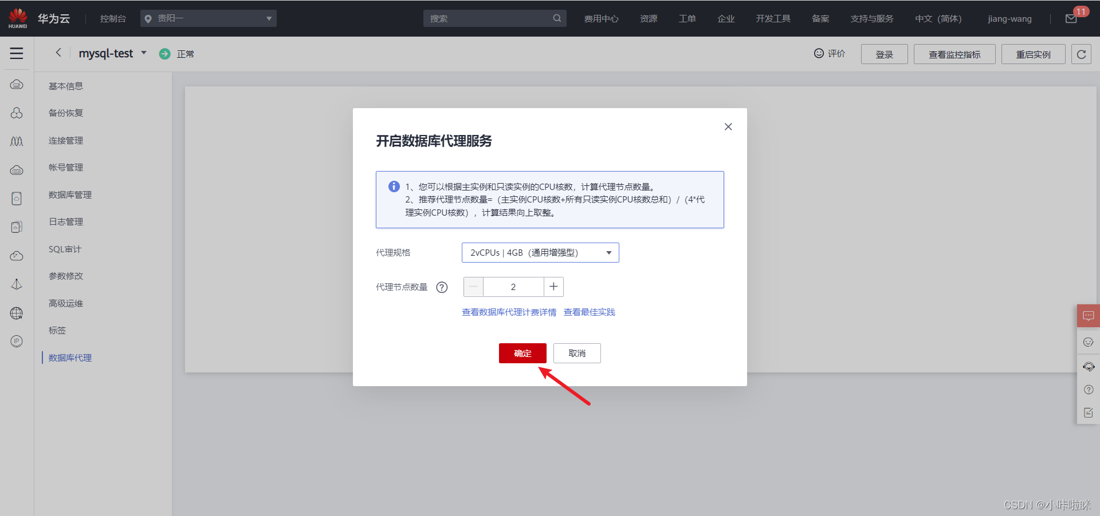Click the customer service headset icon
Viewport: 1100px width, 516px height.
click(x=1089, y=367)
